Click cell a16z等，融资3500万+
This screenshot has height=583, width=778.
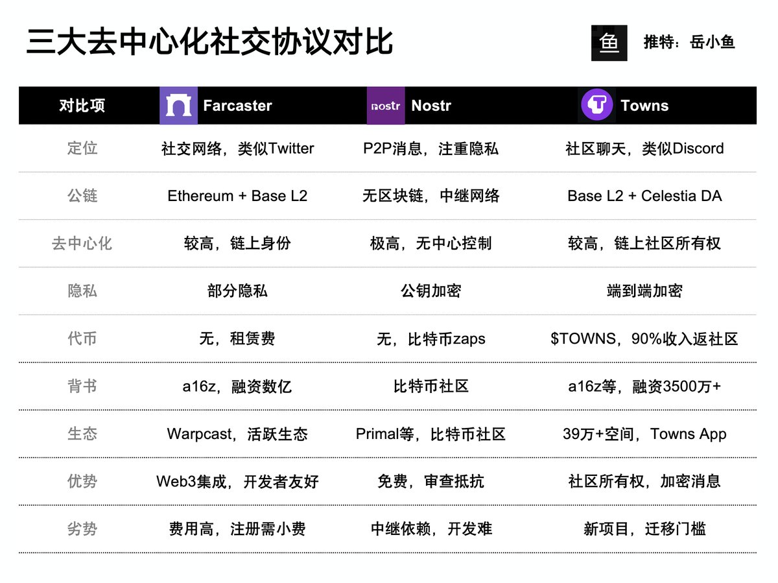coord(644,387)
